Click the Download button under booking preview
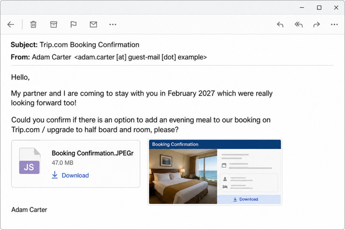The image size is (345, 230). [249, 199]
